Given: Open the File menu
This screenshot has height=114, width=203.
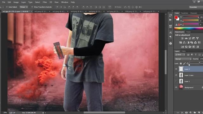Looking at the screenshot, I should click(x=3, y=2).
